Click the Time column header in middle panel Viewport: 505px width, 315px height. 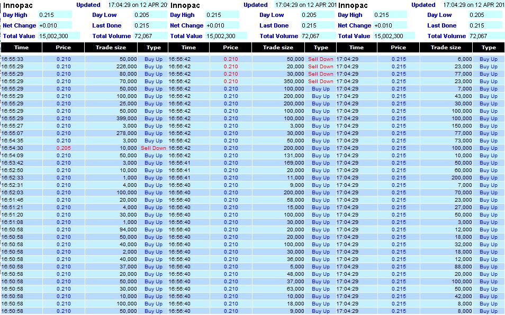(x=189, y=48)
